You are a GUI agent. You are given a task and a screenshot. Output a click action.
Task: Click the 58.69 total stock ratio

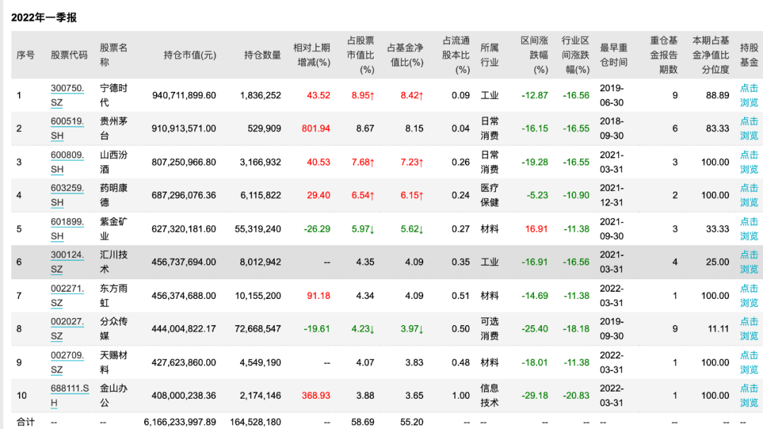click(362, 422)
